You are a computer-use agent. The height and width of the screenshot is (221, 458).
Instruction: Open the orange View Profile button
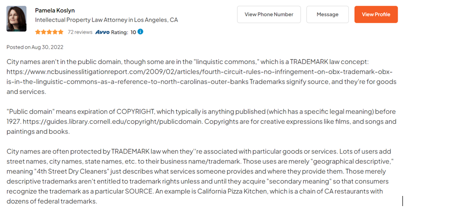click(x=376, y=14)
